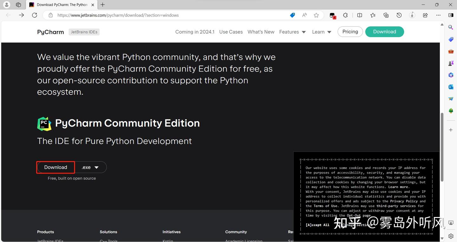
Task: Open Drop via the paper plane sidebar icon
Action: coord(451,99)
